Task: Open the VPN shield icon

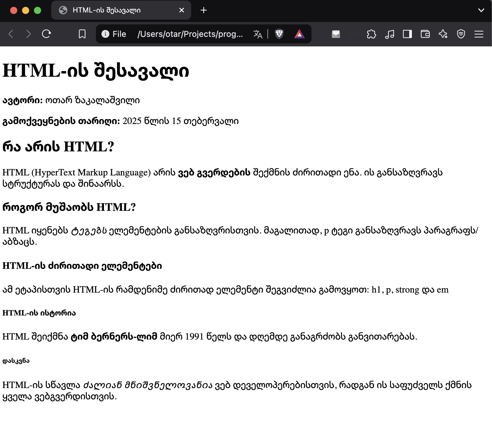Action: click(x=461, y=34)
